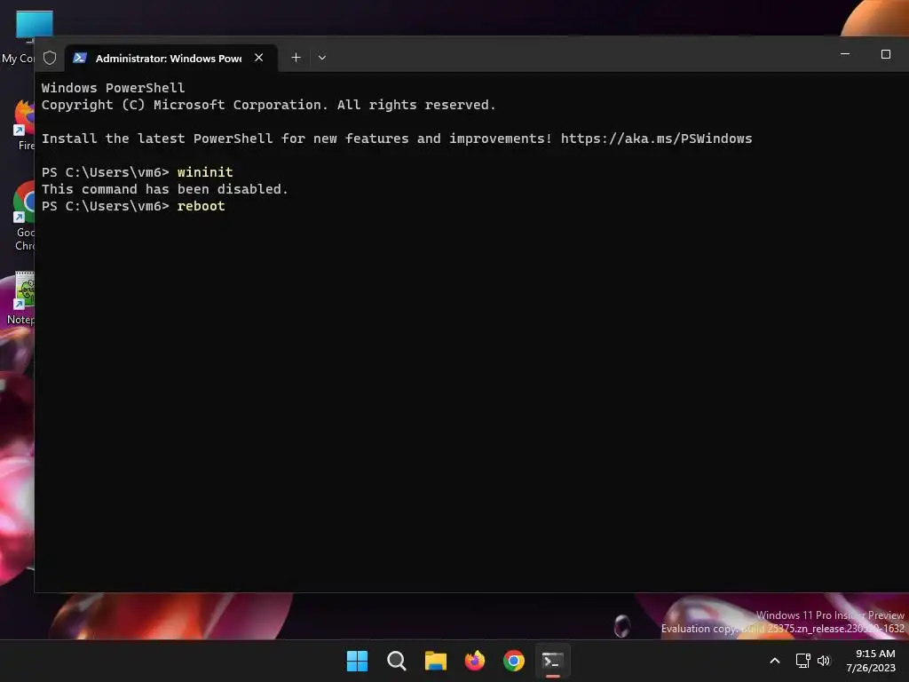Select the Administrator: Windows PowerShell tab
The height and width of the screenshot is (682, 909).
pyautogui.click(x=171, y=58)
